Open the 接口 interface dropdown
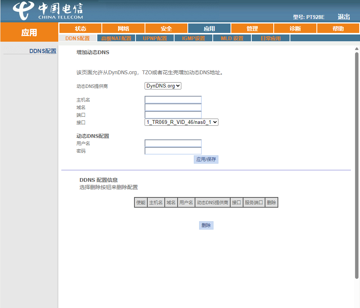Viewport: 360px width, 308px height. (180, 122)
